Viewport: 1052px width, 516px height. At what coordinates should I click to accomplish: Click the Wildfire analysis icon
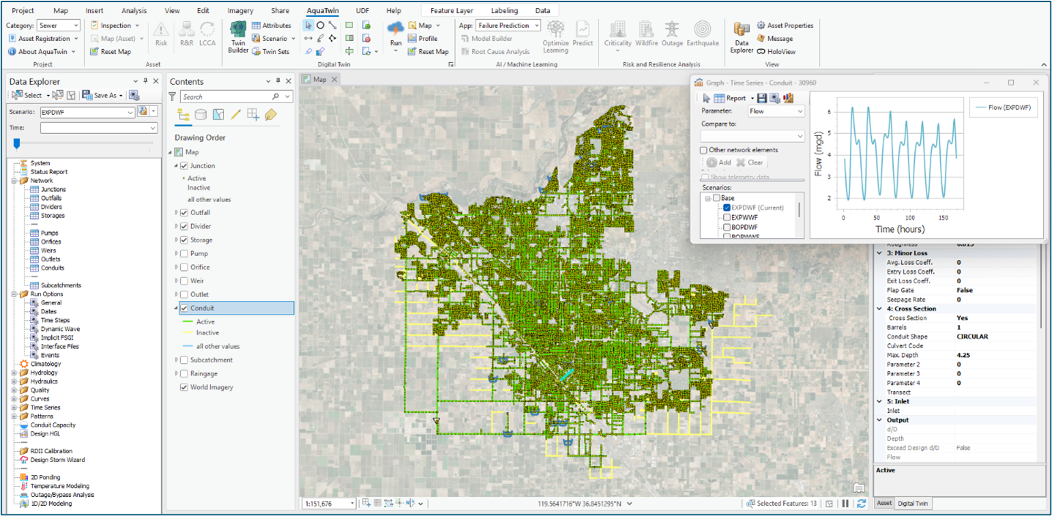click(646, 33)
